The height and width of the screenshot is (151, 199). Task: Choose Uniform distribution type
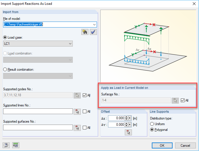coord(152,124)
